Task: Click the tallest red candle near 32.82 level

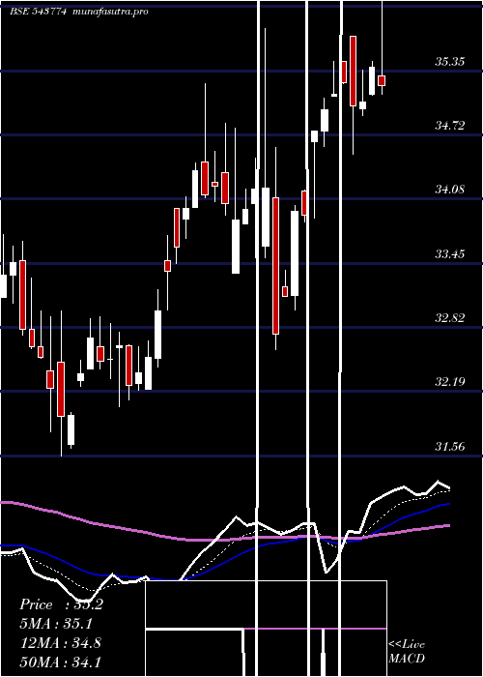Action: 275,266
